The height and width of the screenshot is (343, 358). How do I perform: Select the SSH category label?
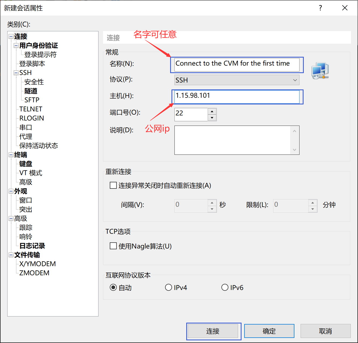25,73
